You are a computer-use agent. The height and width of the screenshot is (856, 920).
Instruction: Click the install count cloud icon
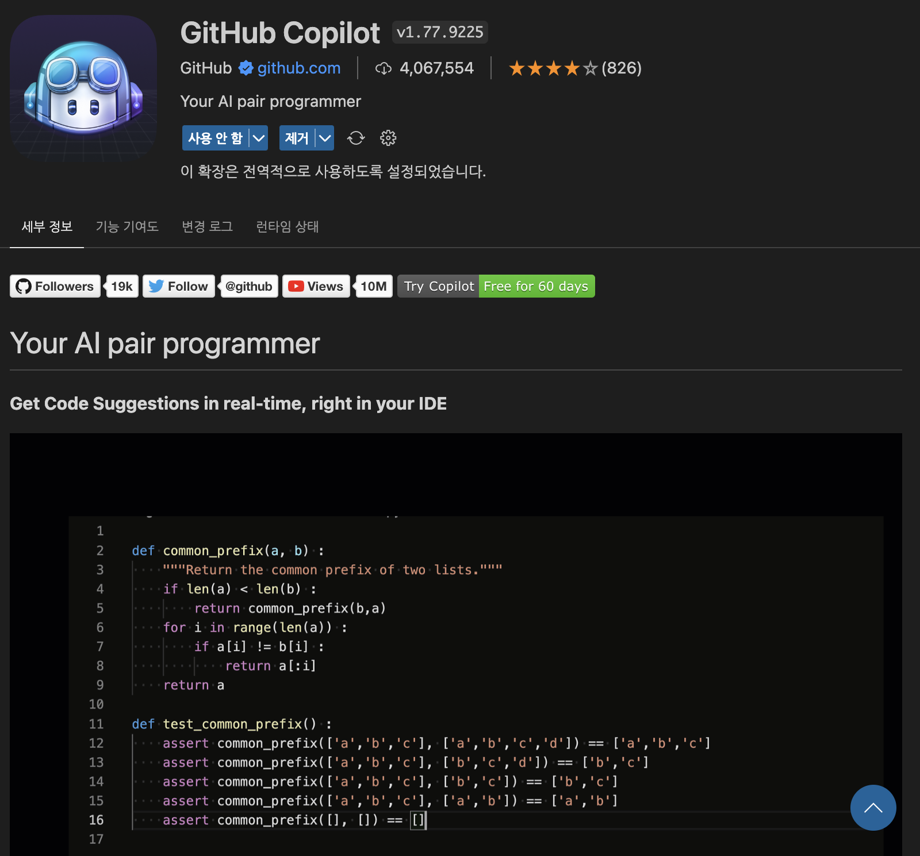pyautogui.click(x=384, y=68)
